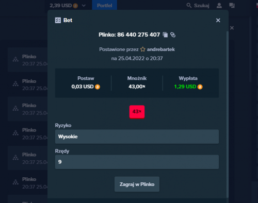Click the bitcoin icon next to Wypłata amount
This screenshot has height=203, width=258.
point(200,87)
